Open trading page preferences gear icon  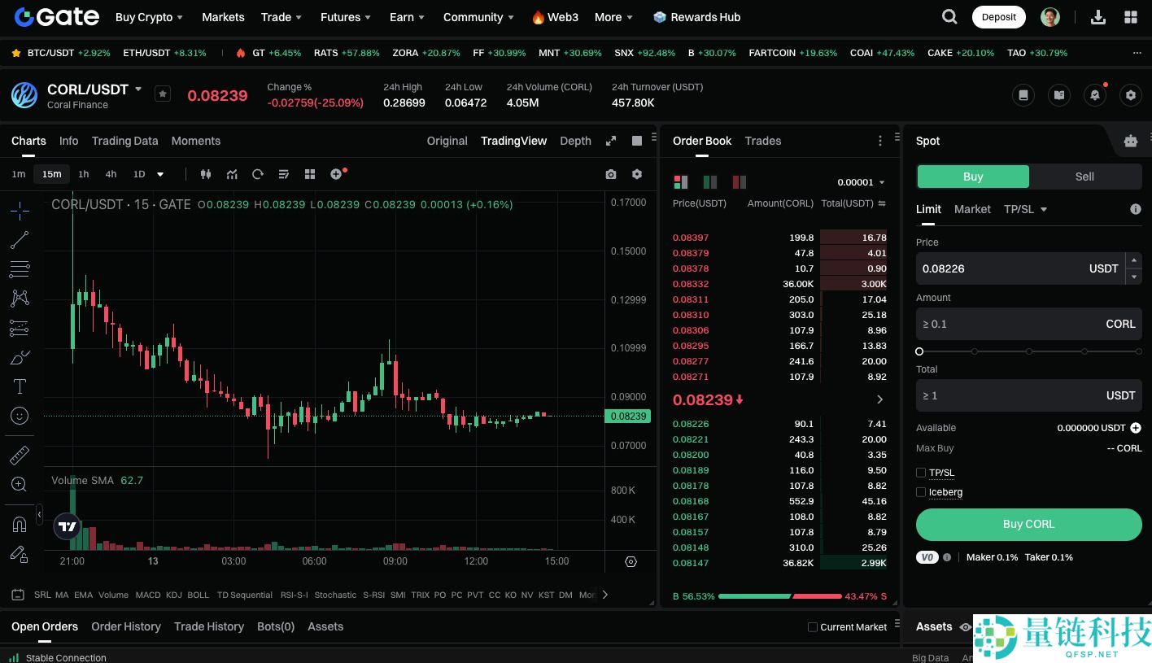click(x=1131, y=95)
